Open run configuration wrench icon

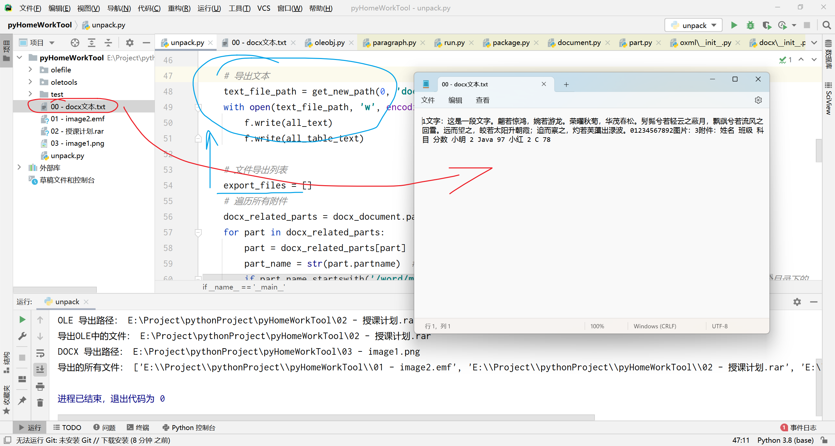point(22,336)
